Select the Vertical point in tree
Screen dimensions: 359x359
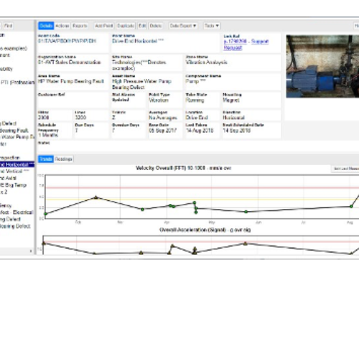point(15,171)
